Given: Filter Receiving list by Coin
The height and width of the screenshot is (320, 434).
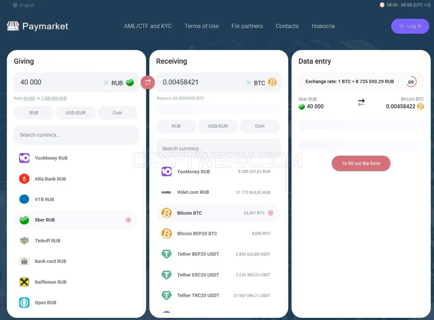Looking at the screenshot, I should coord(260,126).
